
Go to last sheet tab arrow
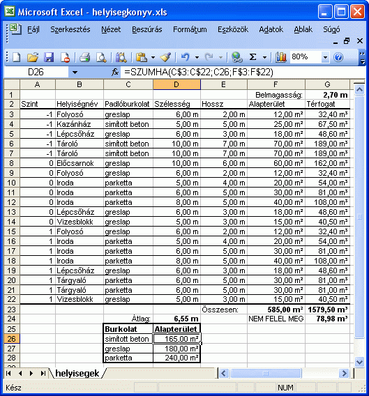43,373
